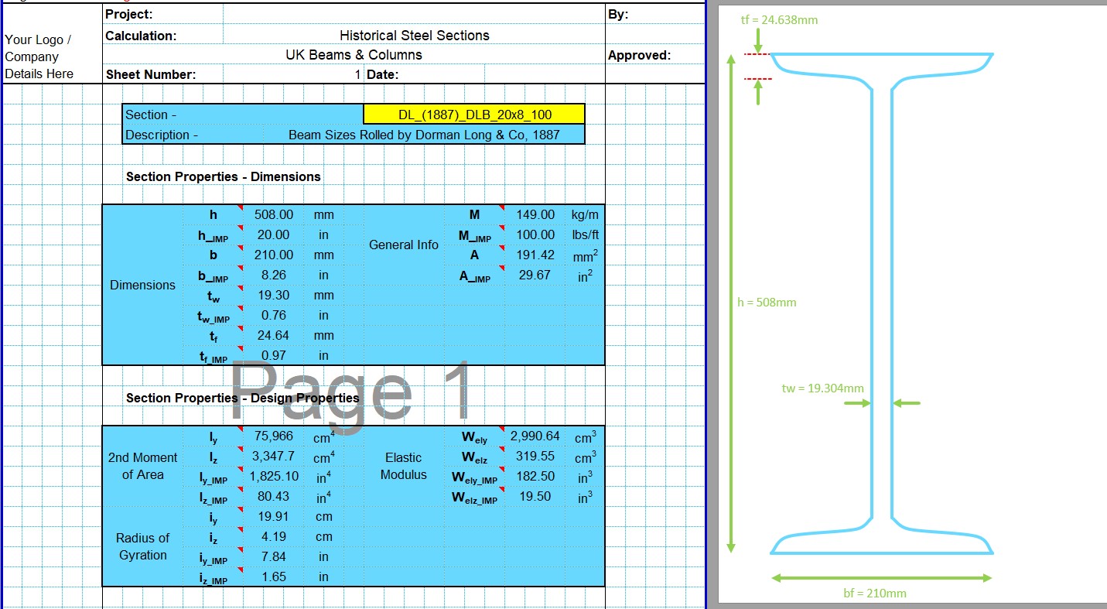Click the 'h = 508mm' diagram label
The height and width of the screenshot is (609, 1107).
[x=767, y=302]
